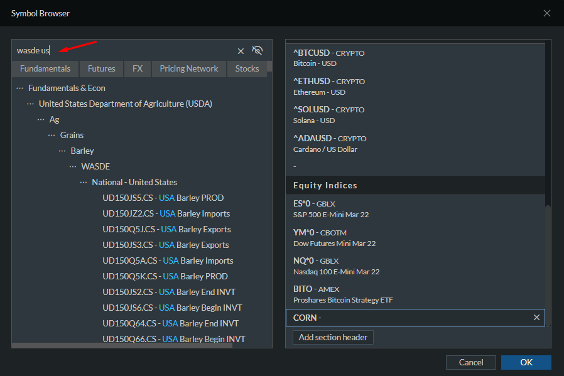The image size is (564, 376).
Task: Remove the CORN entry with its X
Action: click(536, 318)
